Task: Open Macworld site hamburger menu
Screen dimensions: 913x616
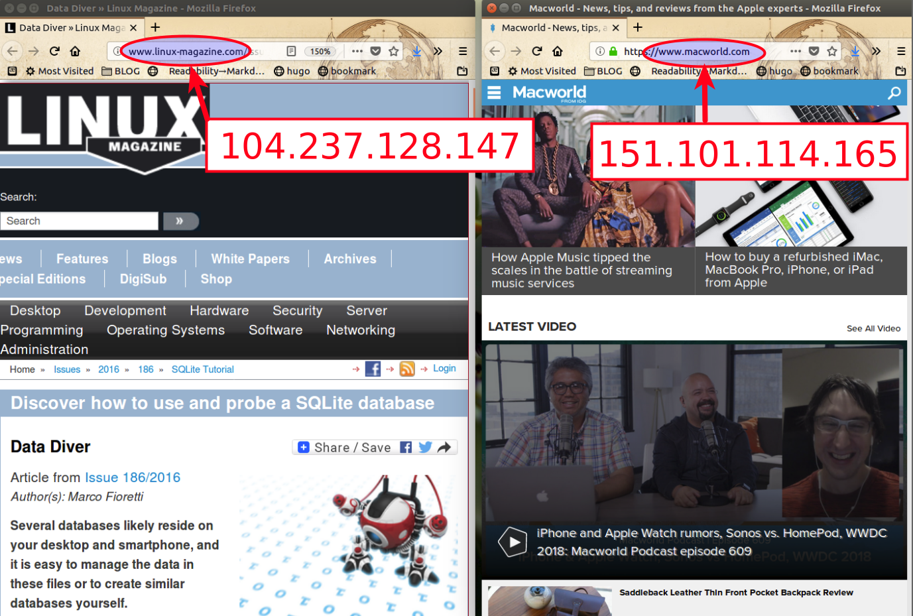Action: (494, 93)
